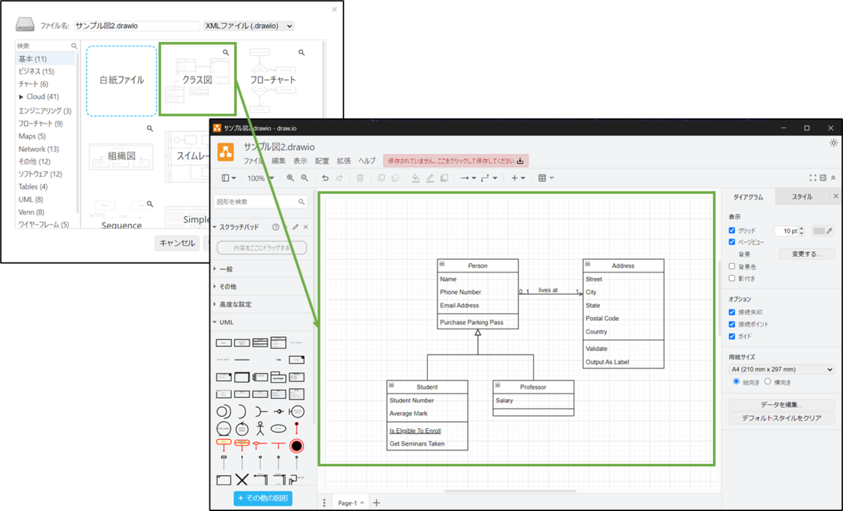This screenshot has height=511, width=843.
Task: Click the to front icon in toolbar
Action: pos(381,178)
